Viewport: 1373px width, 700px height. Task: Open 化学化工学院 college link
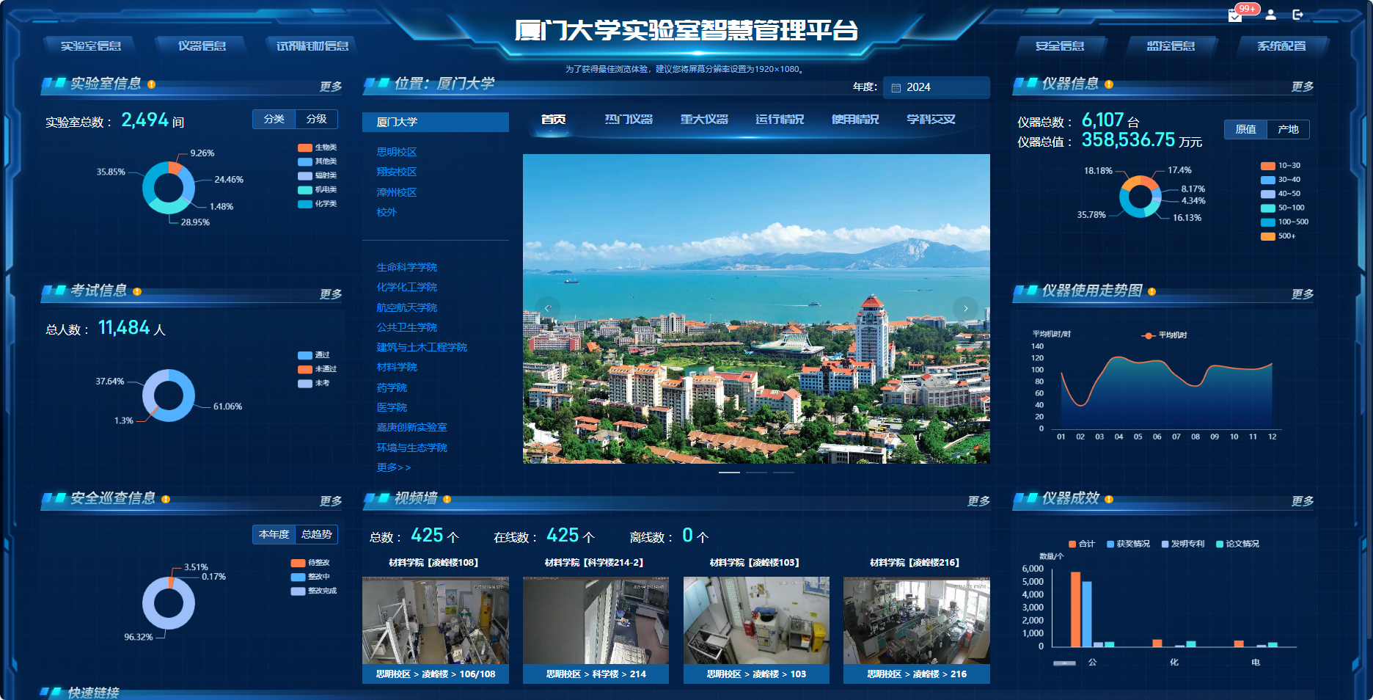pos(406,287)
